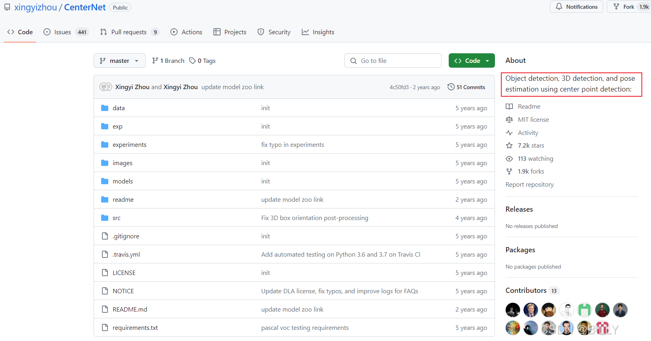Open the README.md file name
Image resolution: width=651 pixels, height=341 pixels.
[x=130, y=309]
